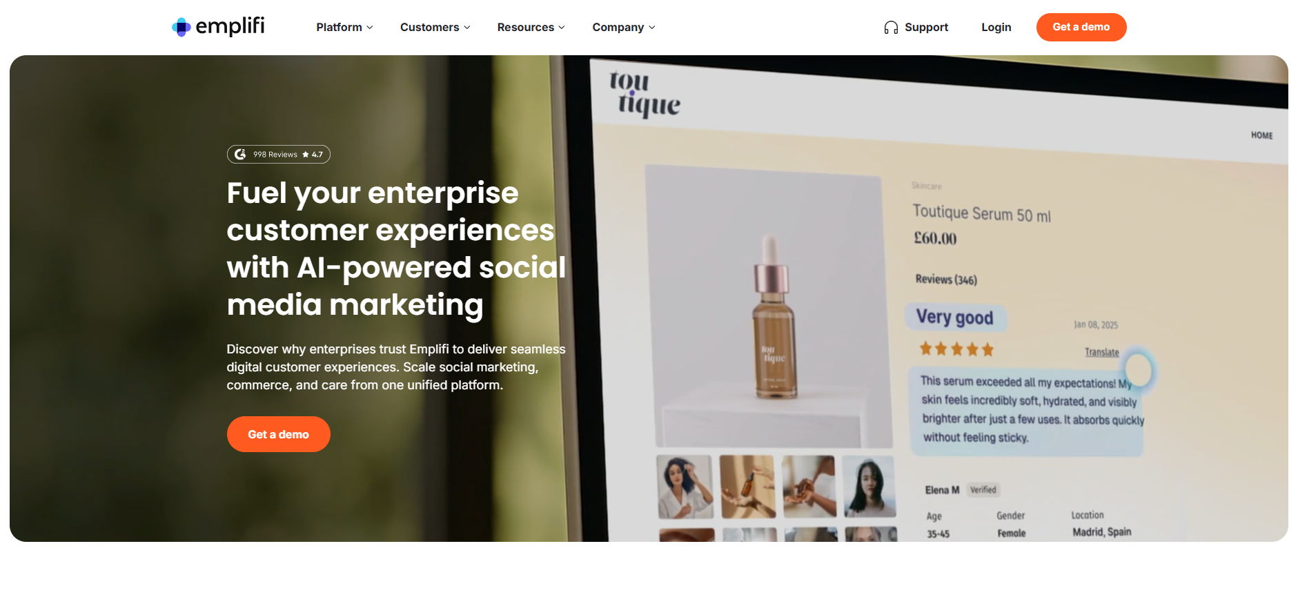This screenshot has height=595, width=1298.
Task: Click the Support headset icon
Action: coord(891,28)
